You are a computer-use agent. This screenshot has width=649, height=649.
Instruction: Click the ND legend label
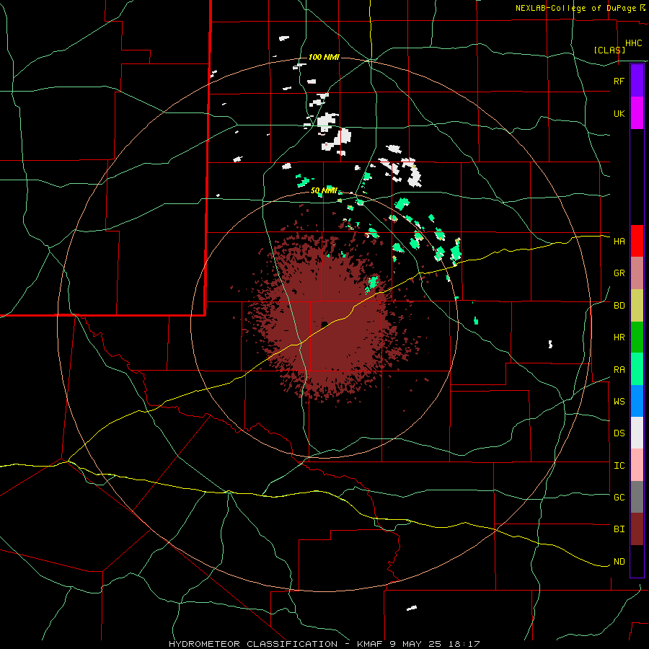tap(619, 562)
